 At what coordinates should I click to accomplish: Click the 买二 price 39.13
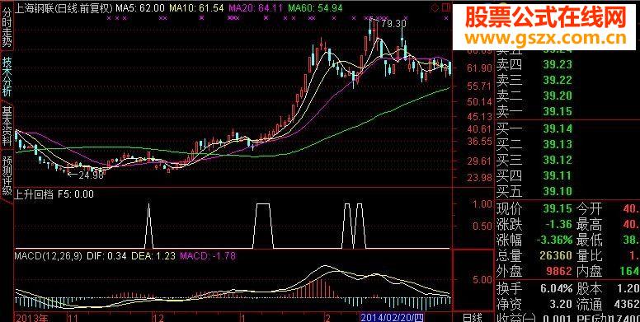click(558, 144)
